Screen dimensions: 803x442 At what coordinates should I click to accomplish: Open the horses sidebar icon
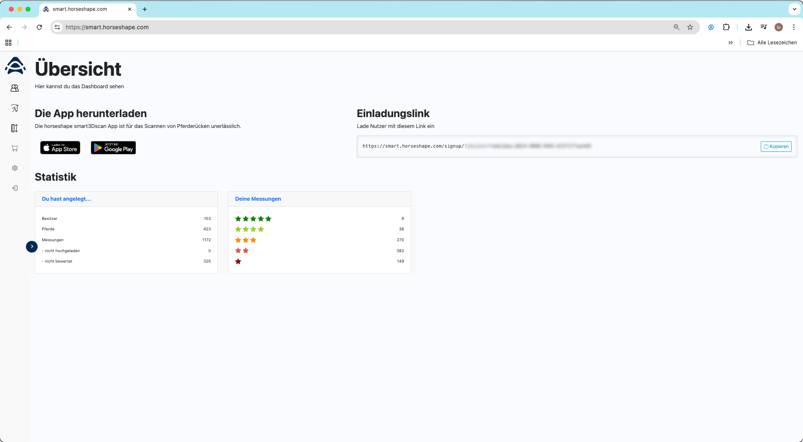click(x=15, y=108)
